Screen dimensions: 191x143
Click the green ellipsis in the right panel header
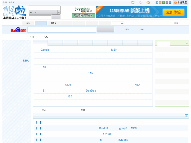pos(187,43)
